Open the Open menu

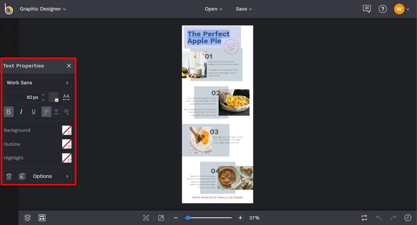click(213, 9)
